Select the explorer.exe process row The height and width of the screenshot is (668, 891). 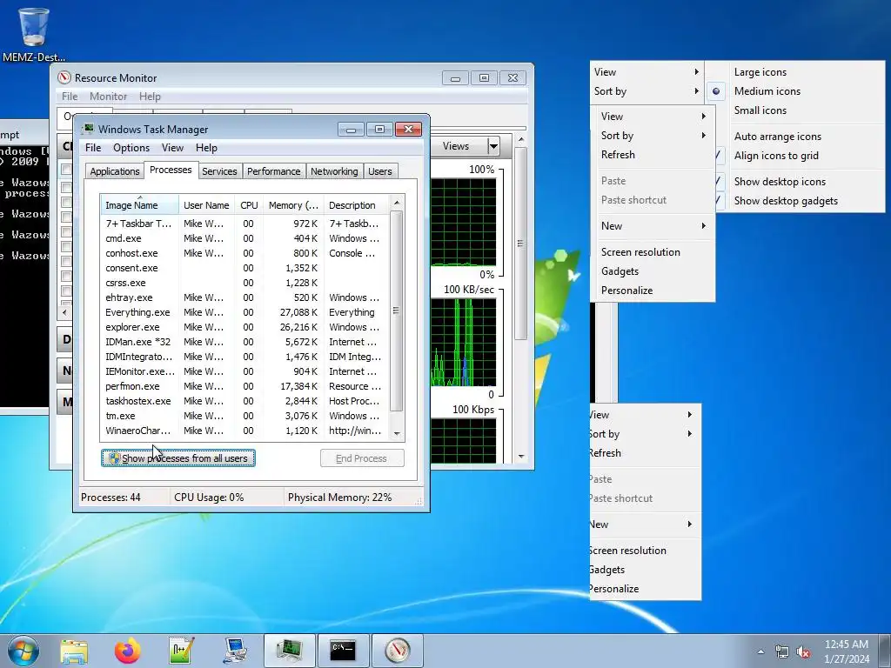[x=245, y=327]
